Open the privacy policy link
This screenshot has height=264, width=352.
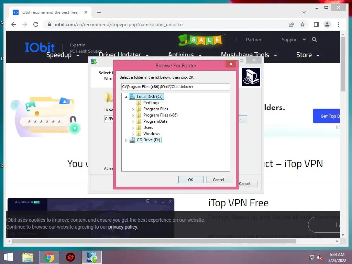(x=123, y=227)
